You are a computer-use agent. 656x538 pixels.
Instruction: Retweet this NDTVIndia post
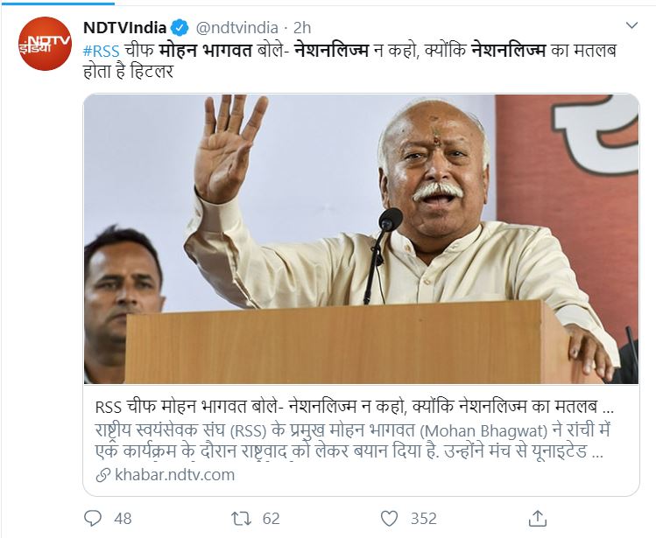point(242,519)
